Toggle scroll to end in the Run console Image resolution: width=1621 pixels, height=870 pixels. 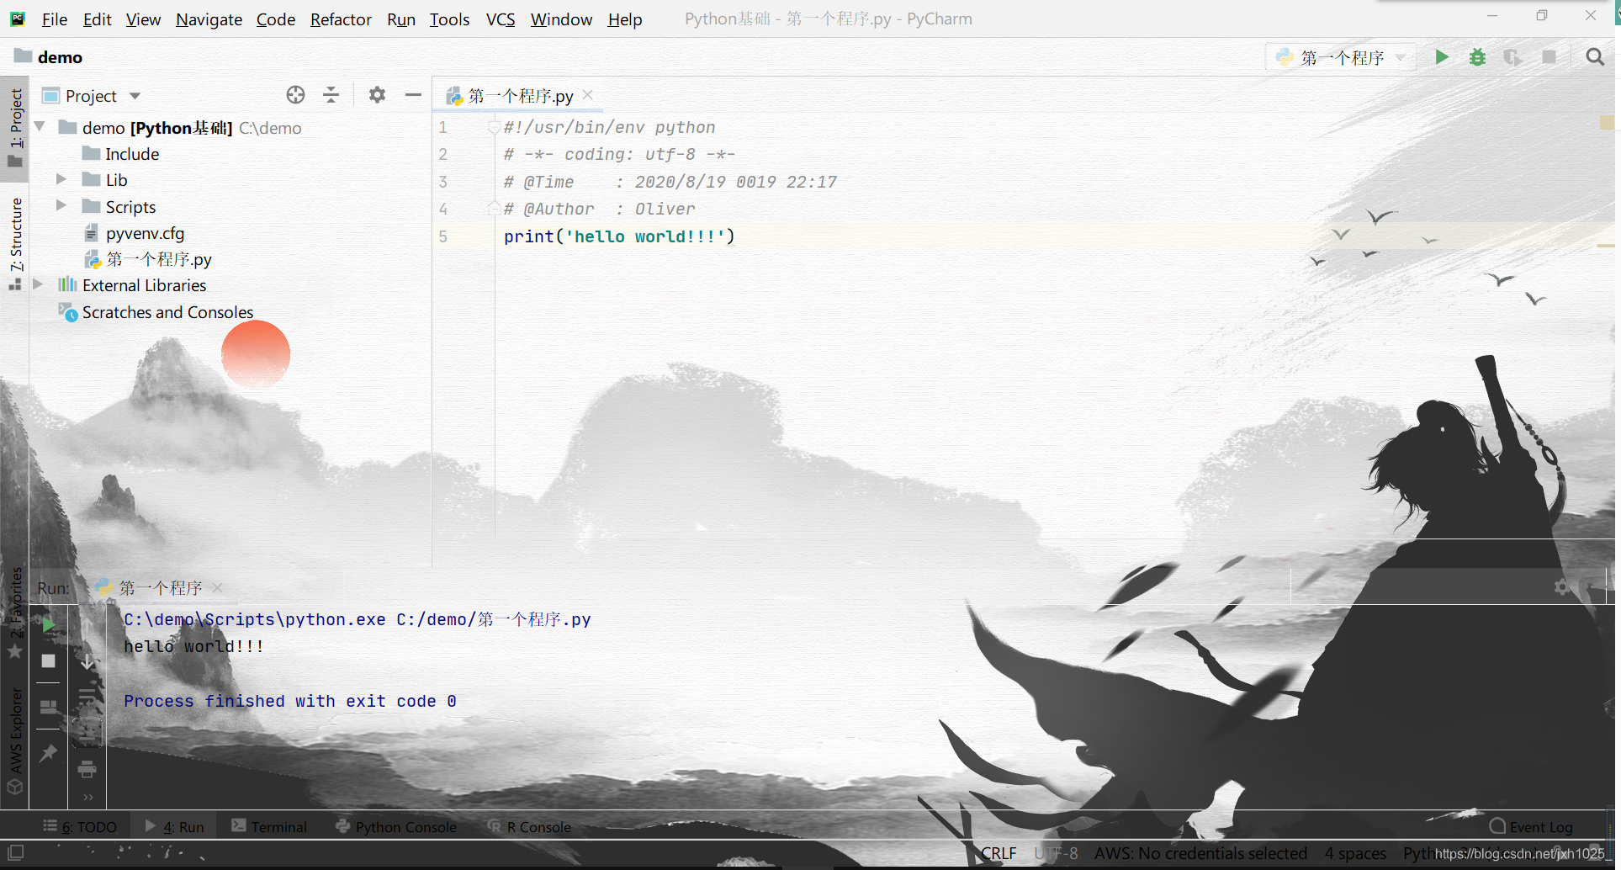click(87, 733)
